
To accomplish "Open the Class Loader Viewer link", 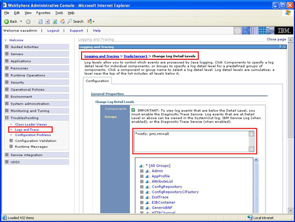I will coord(31,125).
